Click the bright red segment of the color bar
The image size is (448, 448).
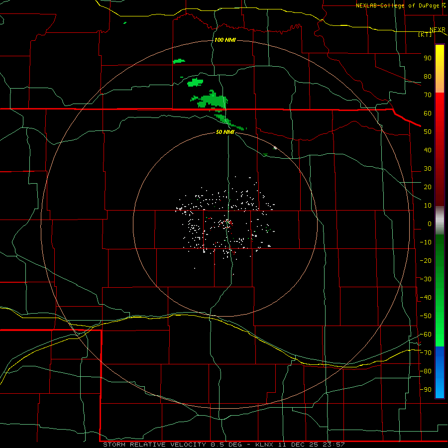440,109
